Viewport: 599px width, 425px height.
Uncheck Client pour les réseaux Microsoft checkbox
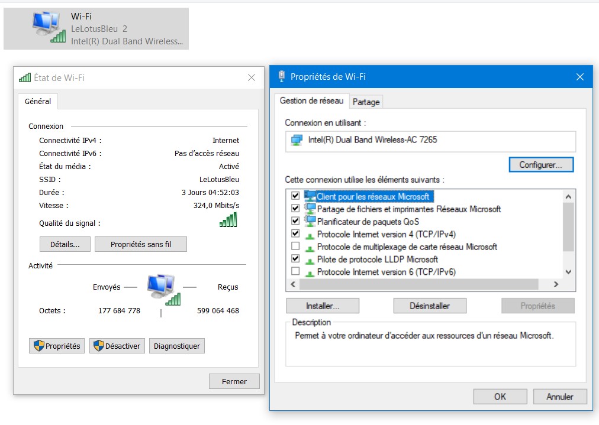(x=295, y=196)
